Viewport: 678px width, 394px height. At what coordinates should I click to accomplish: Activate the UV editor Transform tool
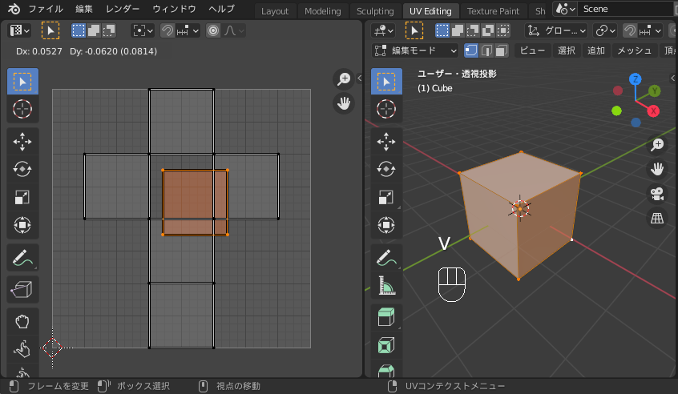(22, 225)
